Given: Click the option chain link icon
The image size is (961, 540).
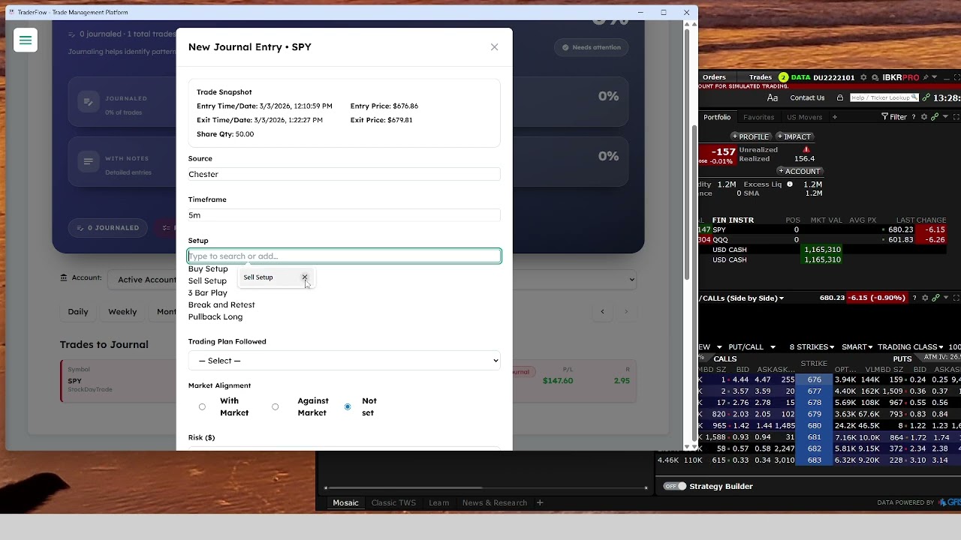Looking at the screenshot, I should point(935,298).
